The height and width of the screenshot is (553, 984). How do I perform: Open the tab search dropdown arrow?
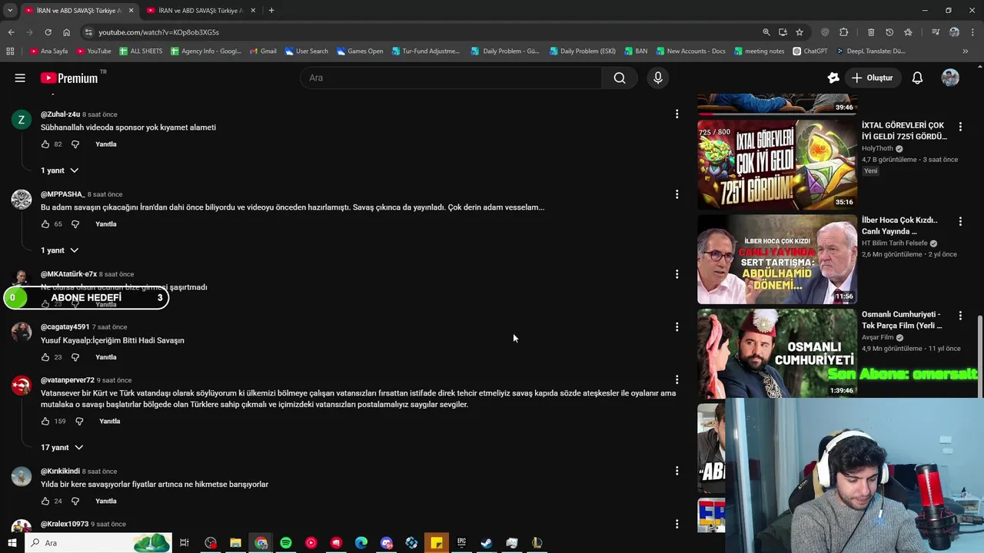(10, 10)
